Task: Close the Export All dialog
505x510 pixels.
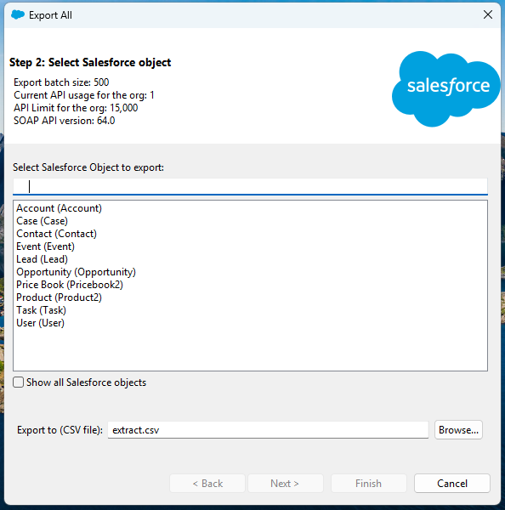Action: pos(487,14)
